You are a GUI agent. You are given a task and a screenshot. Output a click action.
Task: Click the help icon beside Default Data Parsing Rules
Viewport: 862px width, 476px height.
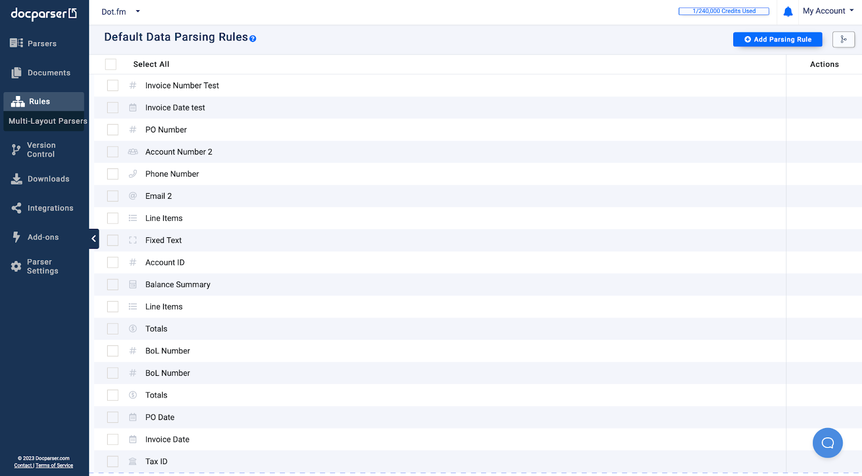253,39
